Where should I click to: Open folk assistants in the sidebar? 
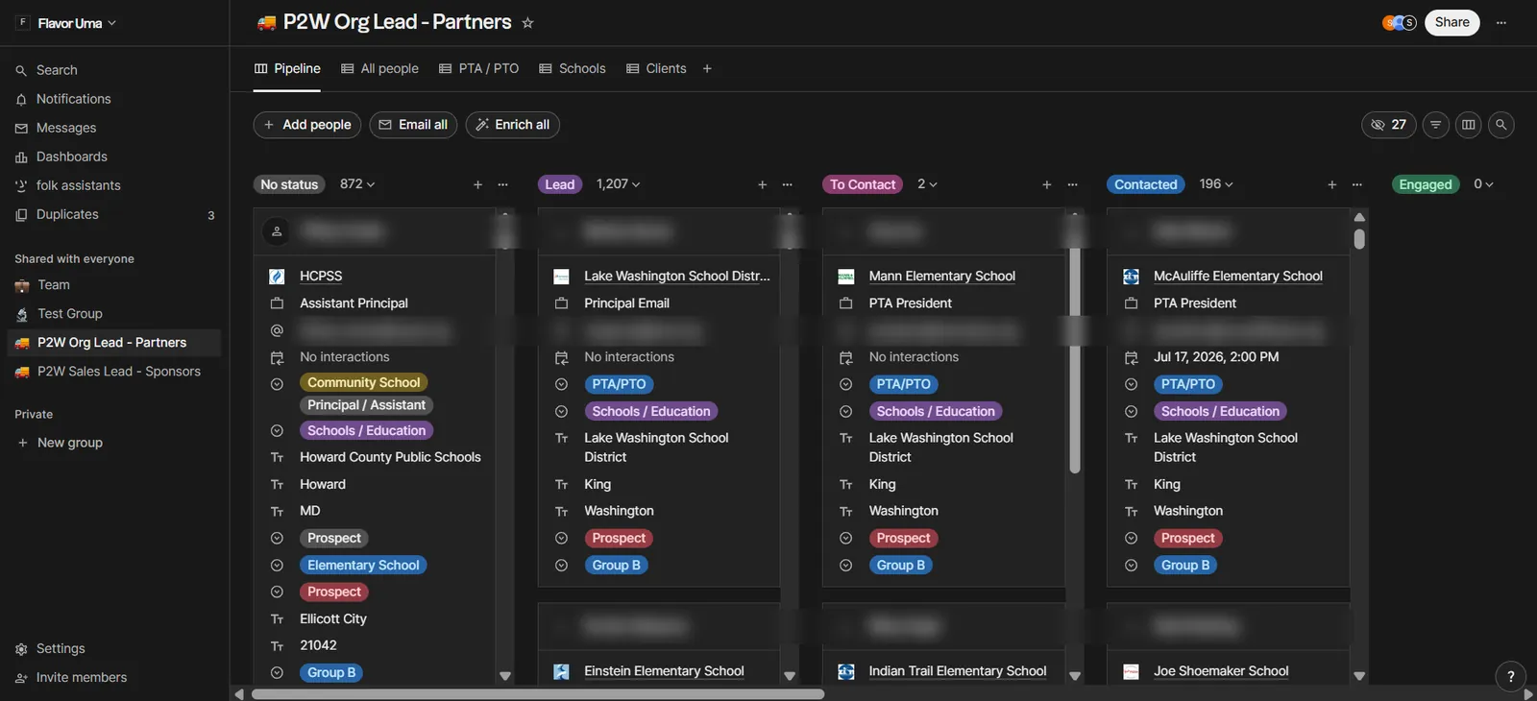click(78, 185)
